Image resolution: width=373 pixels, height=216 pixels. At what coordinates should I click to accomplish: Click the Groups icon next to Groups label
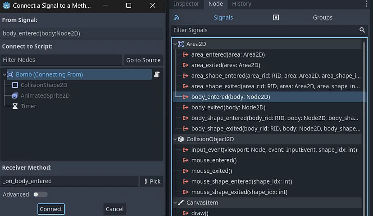[x=276, y=18]
